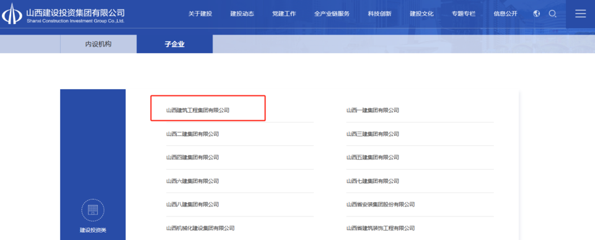
Task: Open 山西一建集团有限公司 link
Action: [372, 110]
